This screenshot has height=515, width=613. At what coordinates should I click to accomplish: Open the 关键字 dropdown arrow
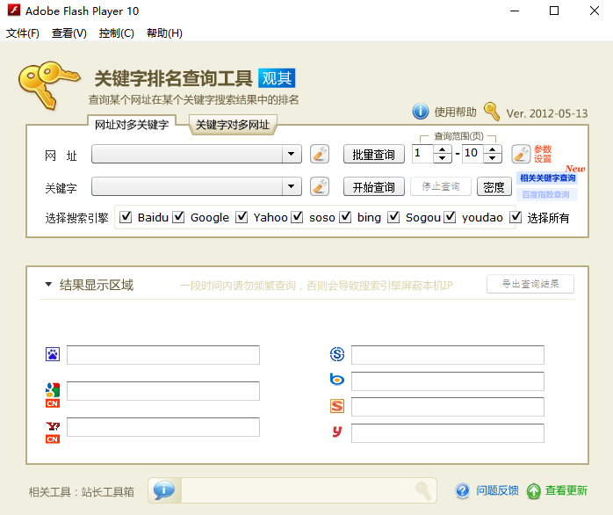coord(292,186)
